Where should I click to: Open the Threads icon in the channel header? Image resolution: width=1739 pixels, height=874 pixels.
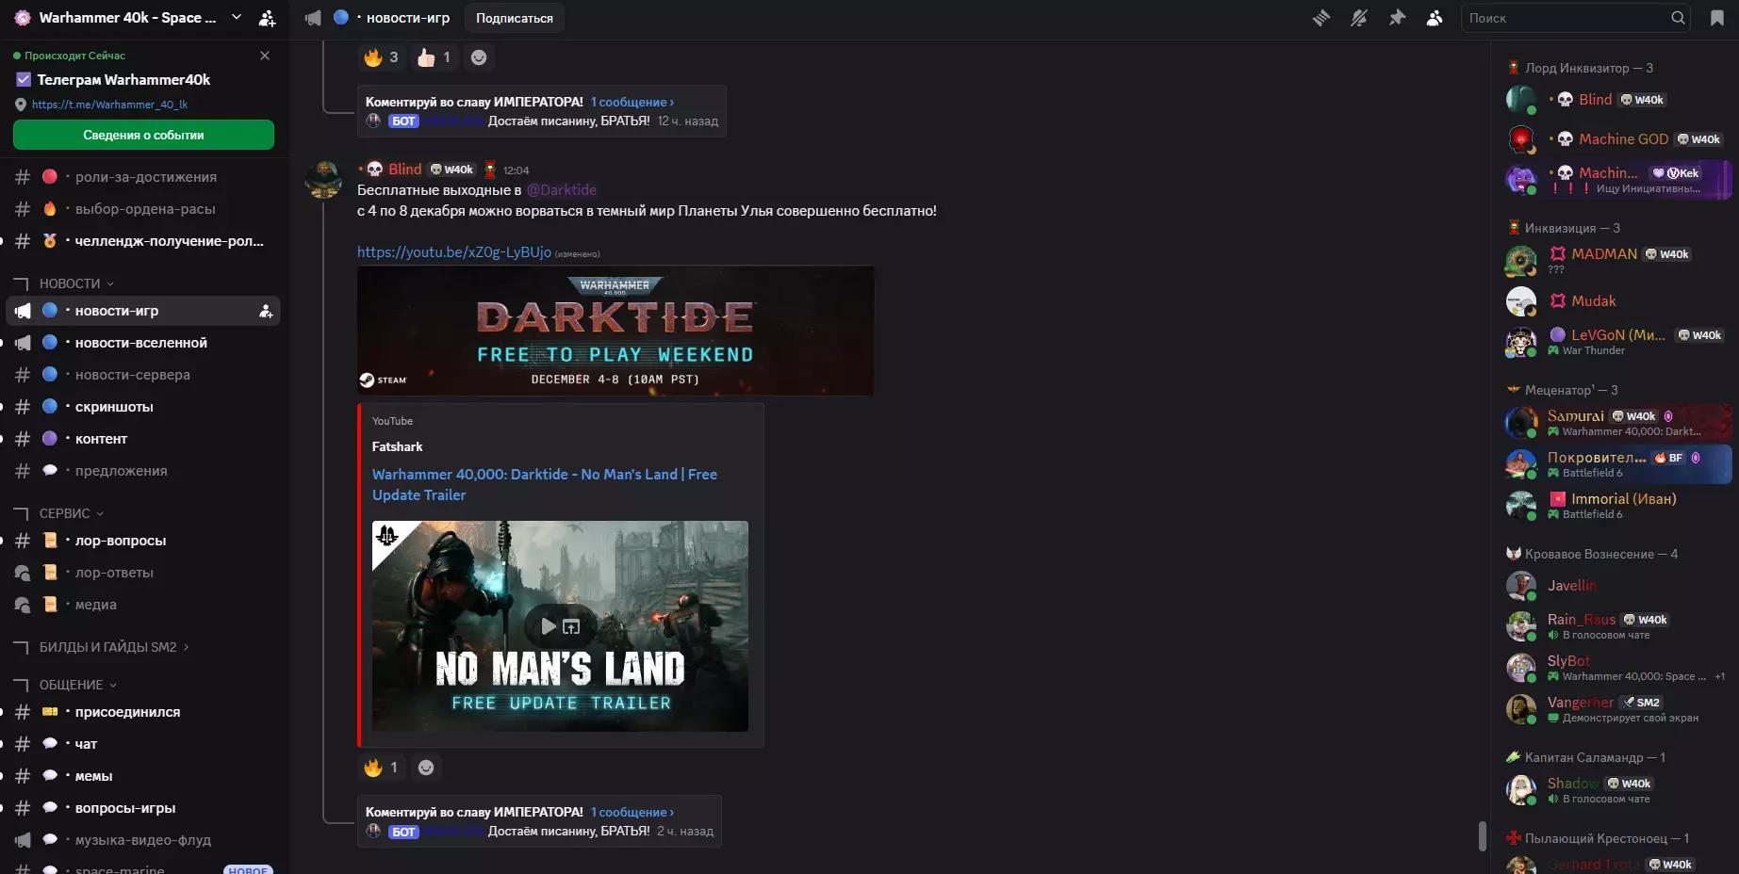coord(1321,18)
